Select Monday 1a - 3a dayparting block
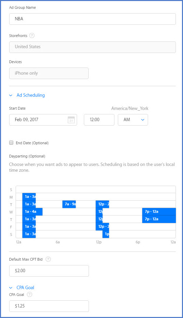 29,197
